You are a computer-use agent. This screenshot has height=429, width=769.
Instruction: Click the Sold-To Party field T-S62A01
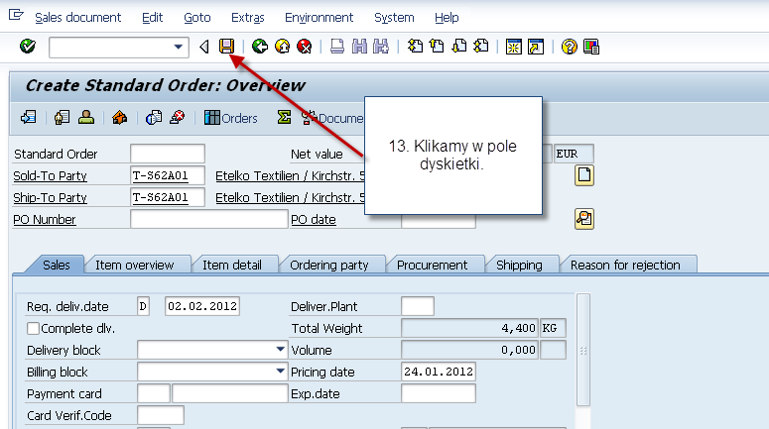(x=168, y=175)
